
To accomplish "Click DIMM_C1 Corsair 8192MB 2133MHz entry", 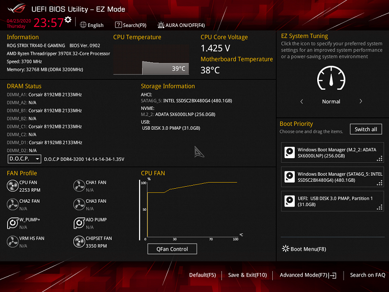I will [44, 126].
